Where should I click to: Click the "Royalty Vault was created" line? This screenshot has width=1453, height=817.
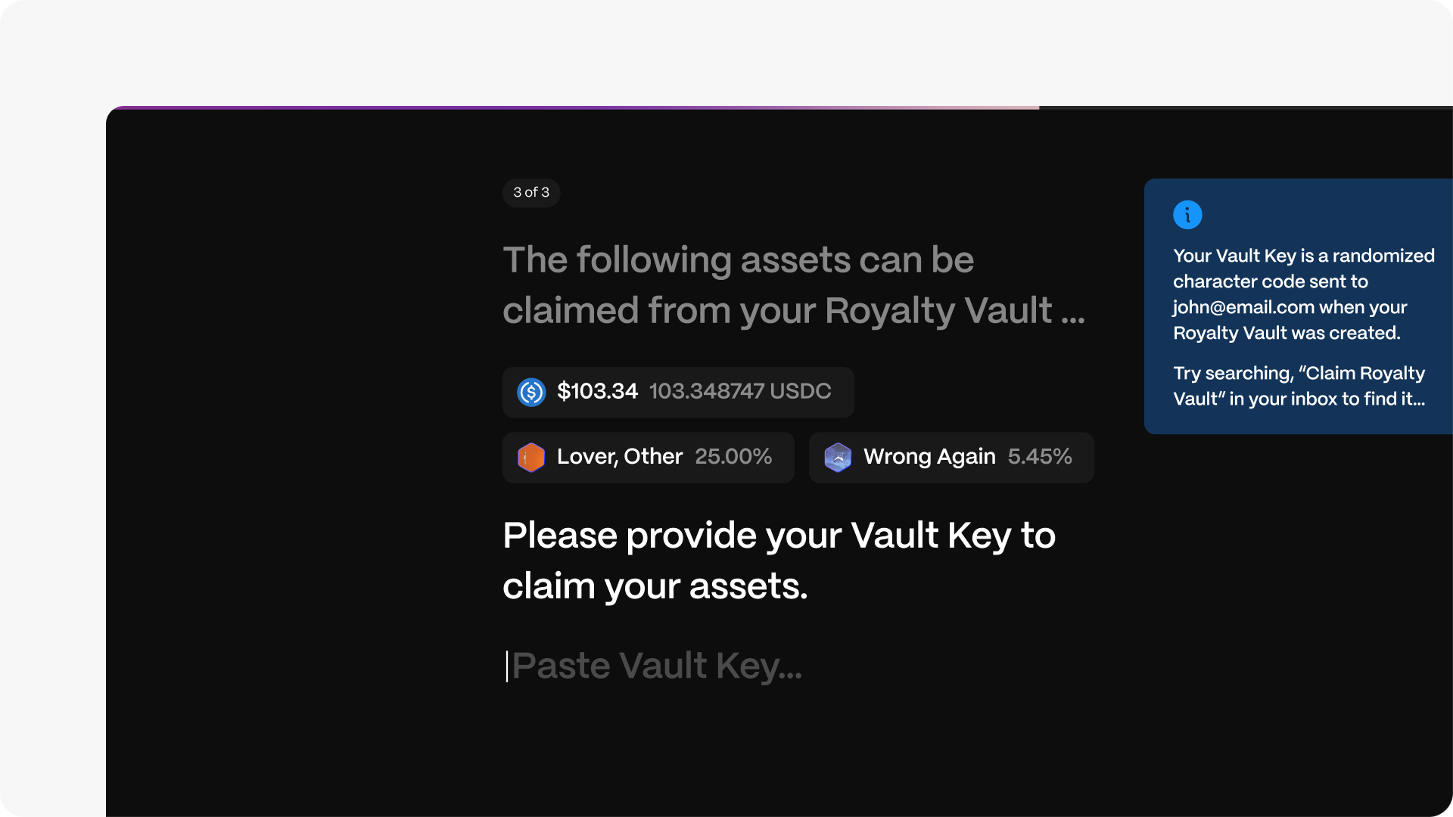pyautogui.click(x=1287, y=333)
